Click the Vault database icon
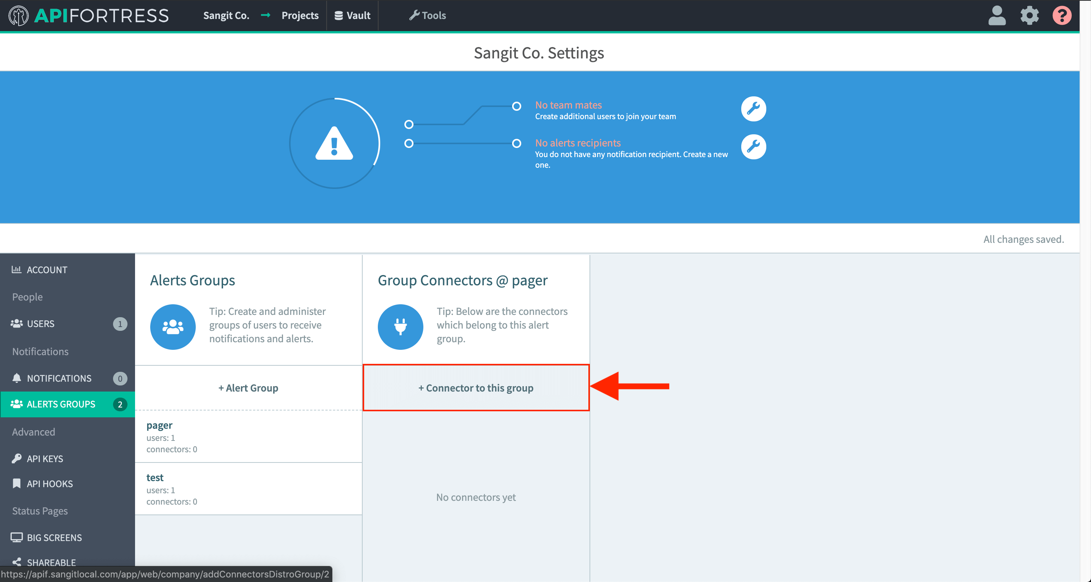 tap(338, 16)
